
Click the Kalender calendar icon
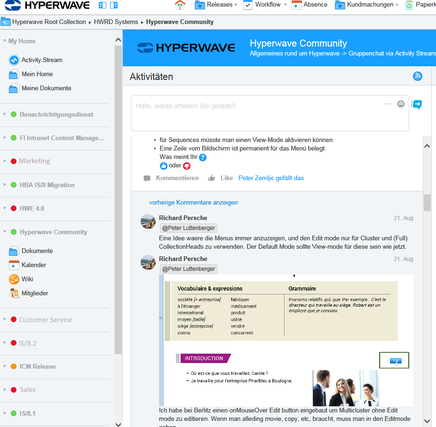point(14,265)
